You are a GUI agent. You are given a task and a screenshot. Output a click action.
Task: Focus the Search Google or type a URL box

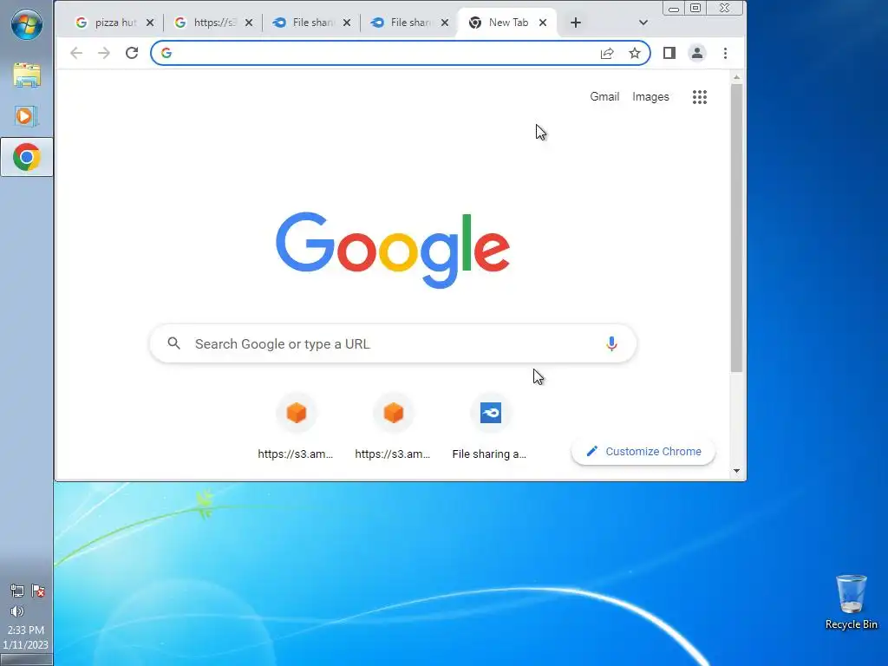[x=393, y=343]
